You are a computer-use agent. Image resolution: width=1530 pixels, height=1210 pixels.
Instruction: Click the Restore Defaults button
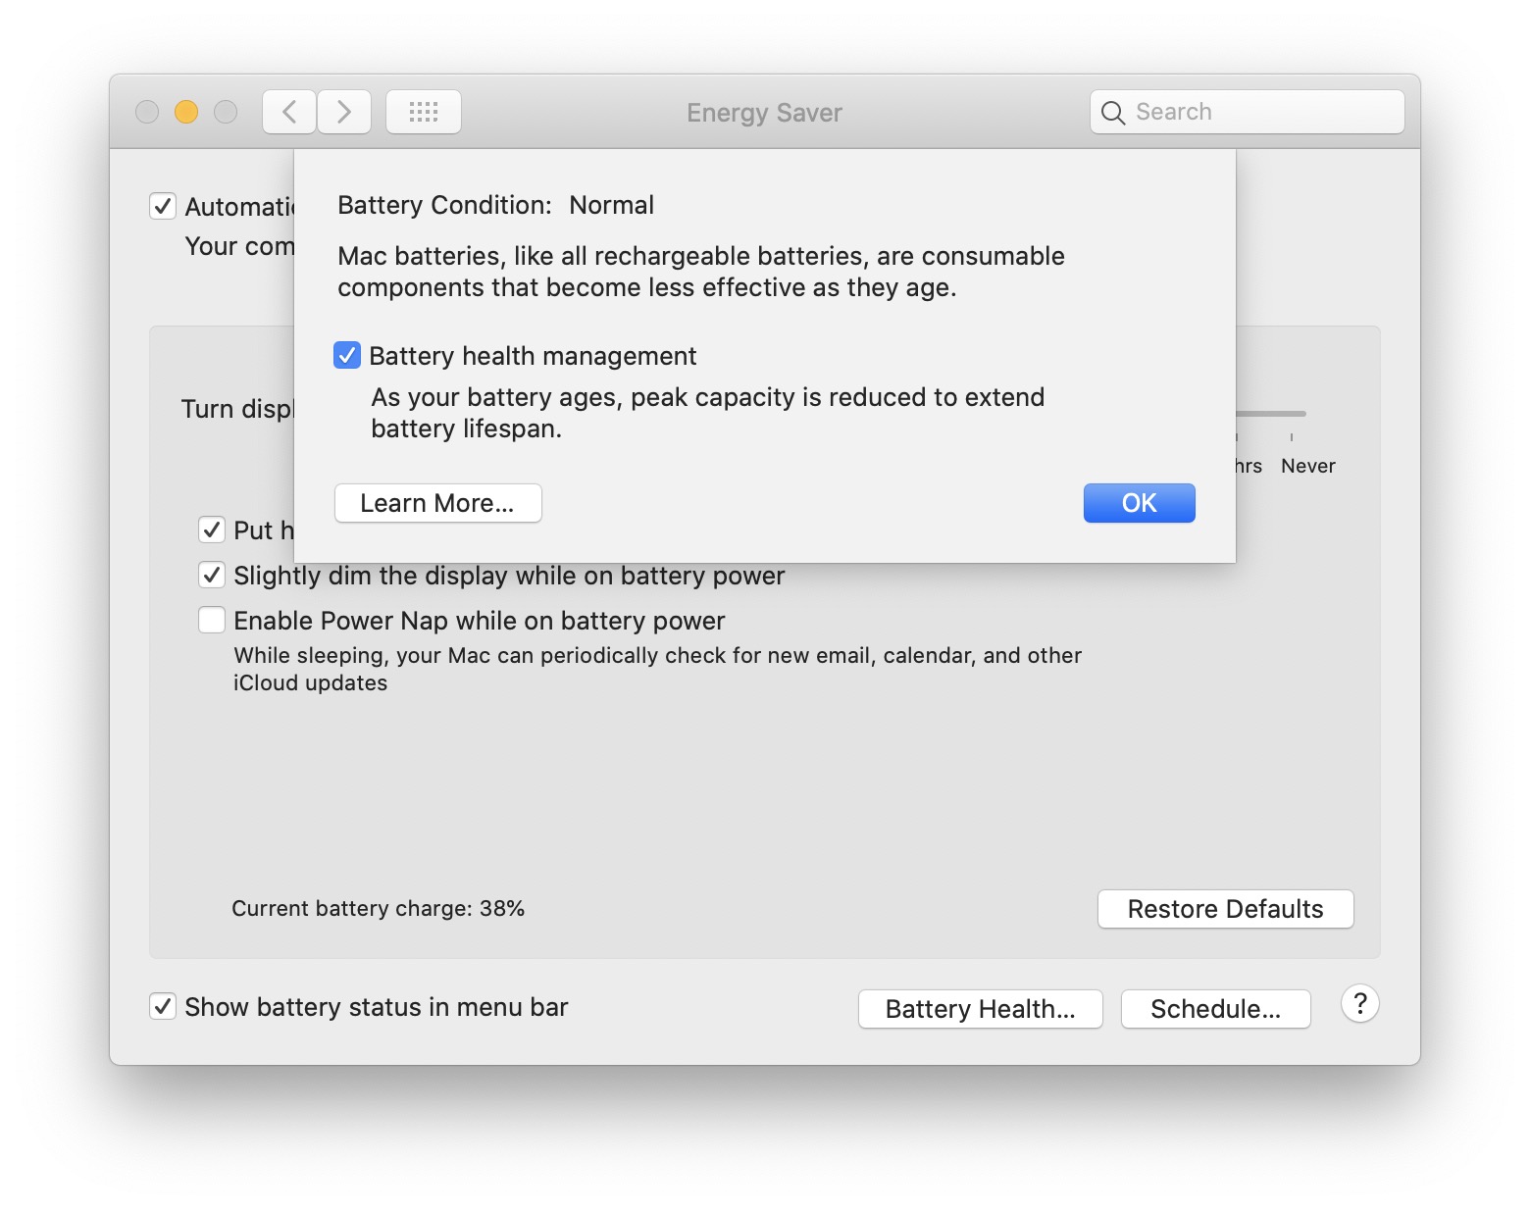click(x=1225, y=909)
